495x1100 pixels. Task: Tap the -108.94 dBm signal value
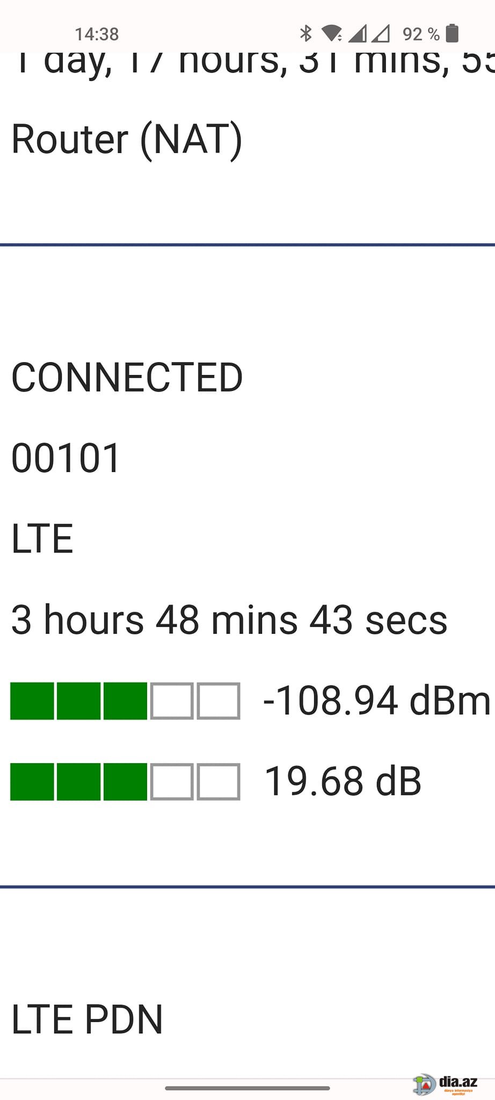377,700
